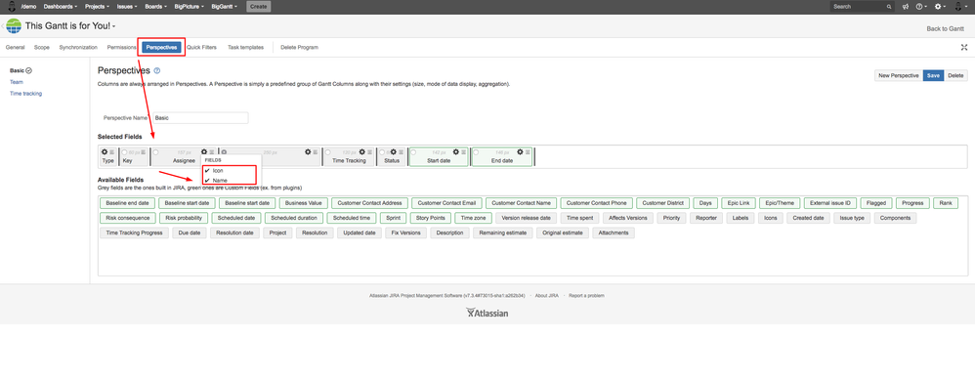Viewport: 975px width, 380px height.
Task: Open the help dropdown in the top bar
Action: pos(921,6)
